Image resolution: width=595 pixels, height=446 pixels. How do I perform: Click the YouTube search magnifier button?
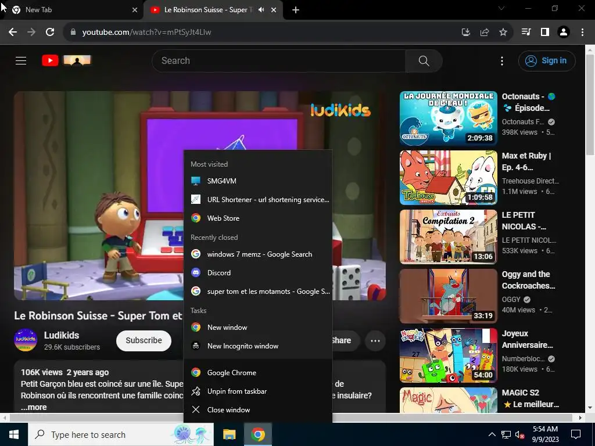tap(424, 60)
